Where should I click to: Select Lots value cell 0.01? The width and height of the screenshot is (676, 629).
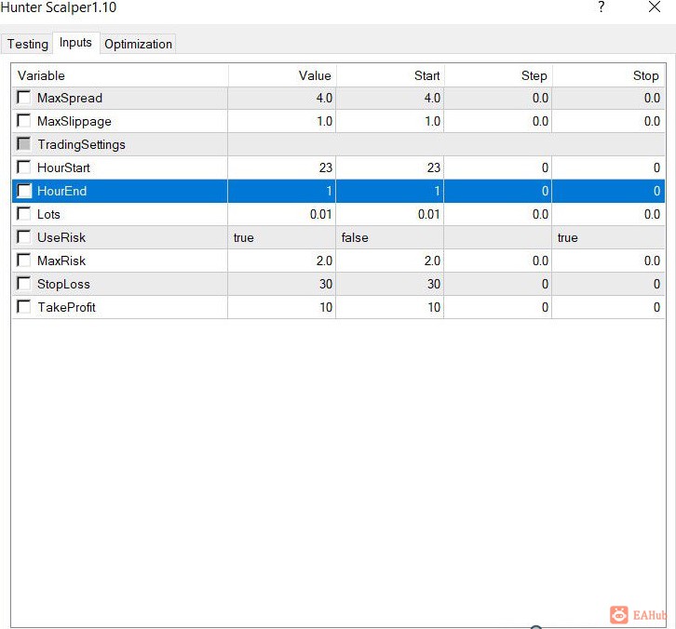pyautogui.click(x=282, y=214)
